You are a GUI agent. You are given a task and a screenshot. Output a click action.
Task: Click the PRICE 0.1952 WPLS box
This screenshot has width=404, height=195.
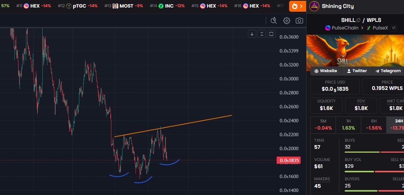click(x=383, y=86)
